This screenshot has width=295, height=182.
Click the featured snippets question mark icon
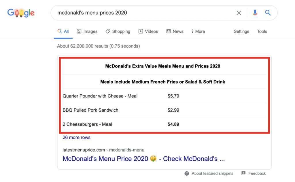pos(187,173)
